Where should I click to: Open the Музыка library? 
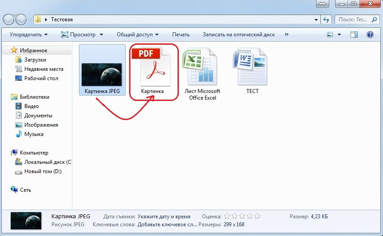tap(34, 134)
